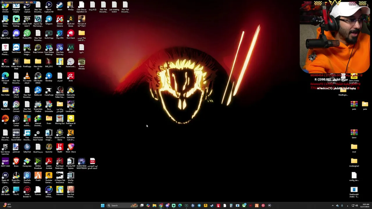This screenshot has width=372, height=209.
Task: Select the modengine2 folder
Action: [x=354, y=163]
